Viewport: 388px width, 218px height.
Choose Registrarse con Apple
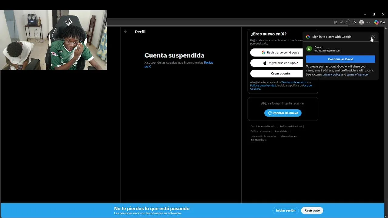[x=280, y=63]
